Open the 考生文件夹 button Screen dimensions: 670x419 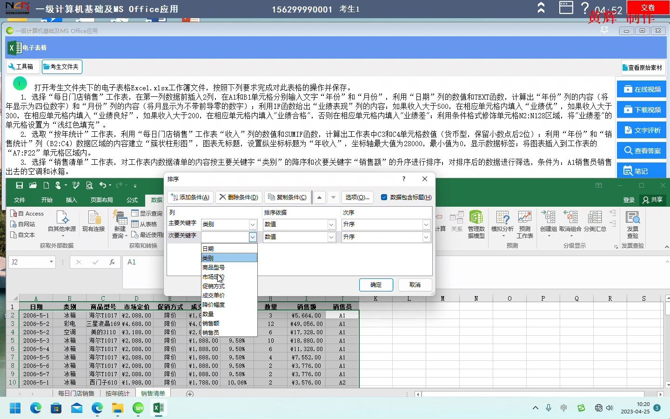pos(62,67)
